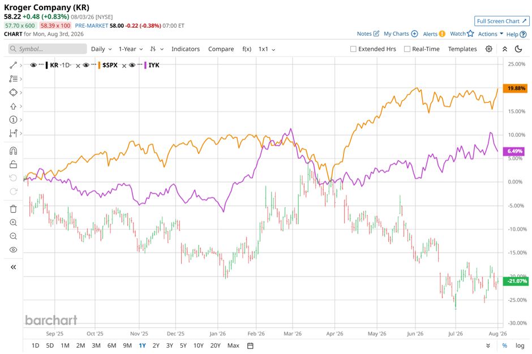The height and width of the screenshot is (354, 532).
Task: Zoom out with magnifier minus
Action: pos(13,236)
